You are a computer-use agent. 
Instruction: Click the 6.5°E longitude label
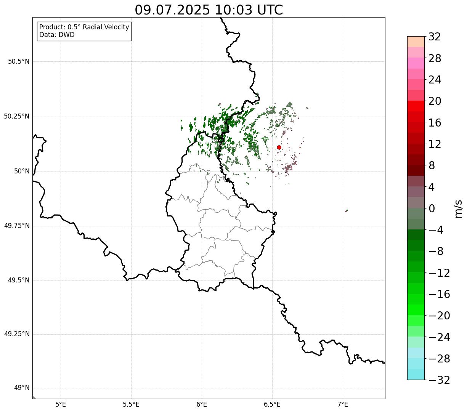[272, 405]
